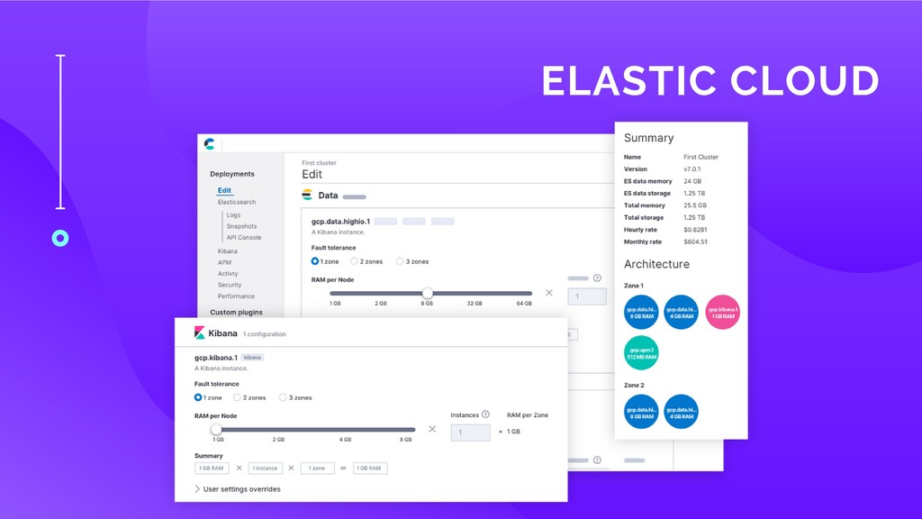
Task: Click the 8 GB label on Kibana slider
Action: click(x=406, y=440)
